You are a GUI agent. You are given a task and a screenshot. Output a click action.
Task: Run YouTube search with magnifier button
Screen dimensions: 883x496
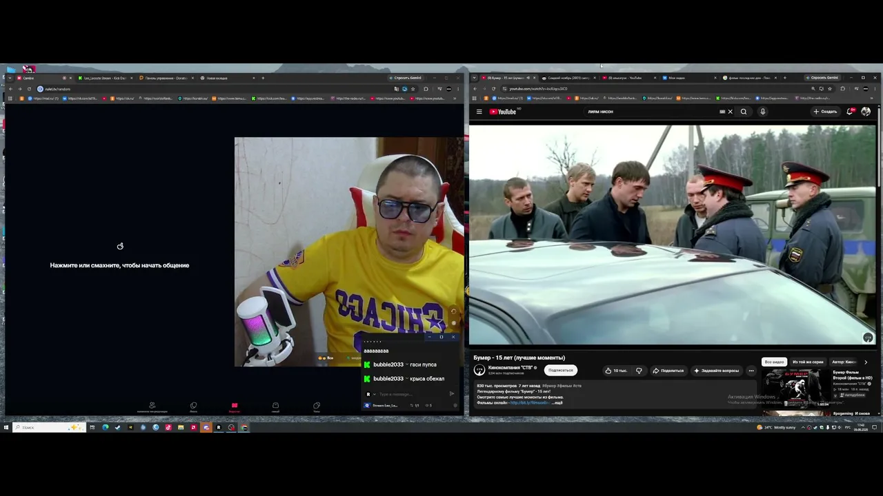point(744,112)
